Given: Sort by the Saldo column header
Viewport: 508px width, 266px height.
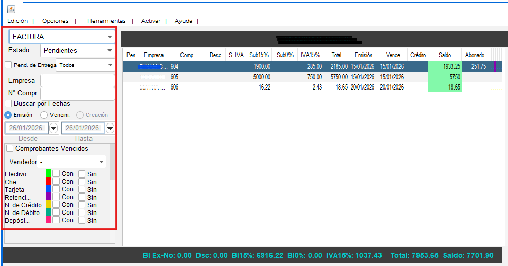Looking at the screenshot, I should 445,55.
